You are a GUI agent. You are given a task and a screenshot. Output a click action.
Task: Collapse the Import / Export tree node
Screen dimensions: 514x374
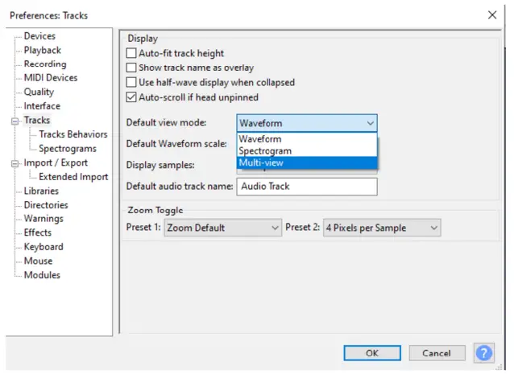click(14, 163)
